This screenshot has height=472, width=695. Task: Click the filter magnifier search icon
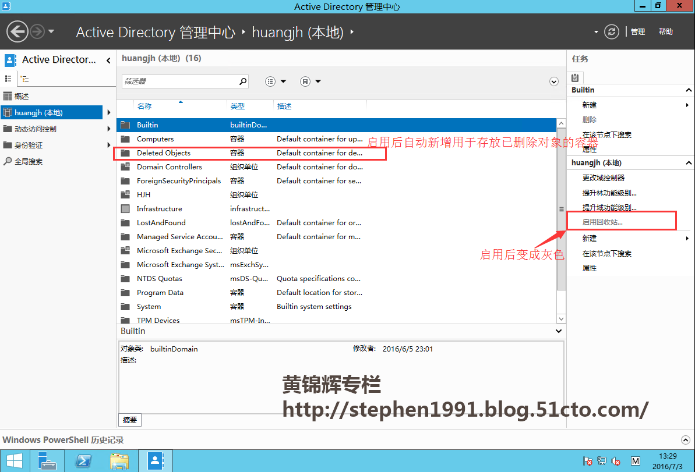point(243,81)
